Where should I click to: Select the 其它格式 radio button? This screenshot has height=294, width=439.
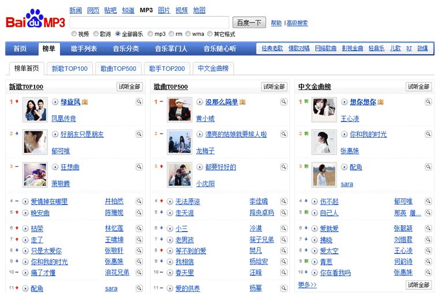tap(210, 34)
